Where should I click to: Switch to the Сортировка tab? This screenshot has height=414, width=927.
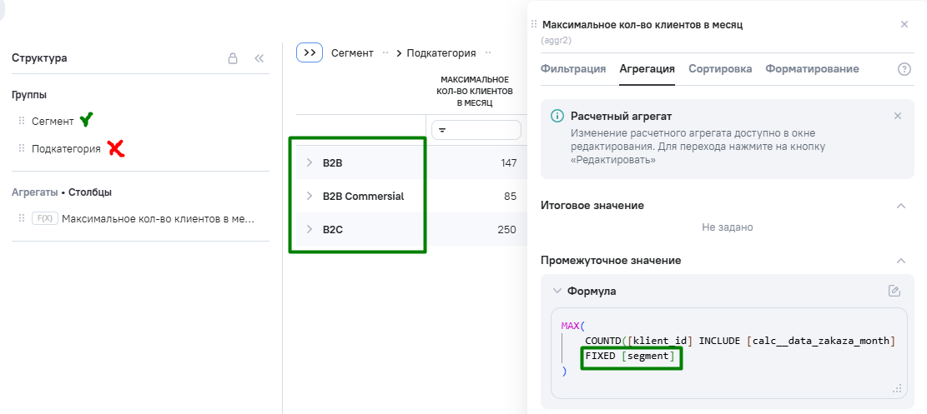coord(720,68)
